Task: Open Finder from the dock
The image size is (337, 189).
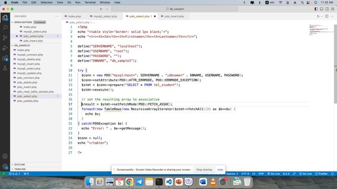Action: pos(90,182)
